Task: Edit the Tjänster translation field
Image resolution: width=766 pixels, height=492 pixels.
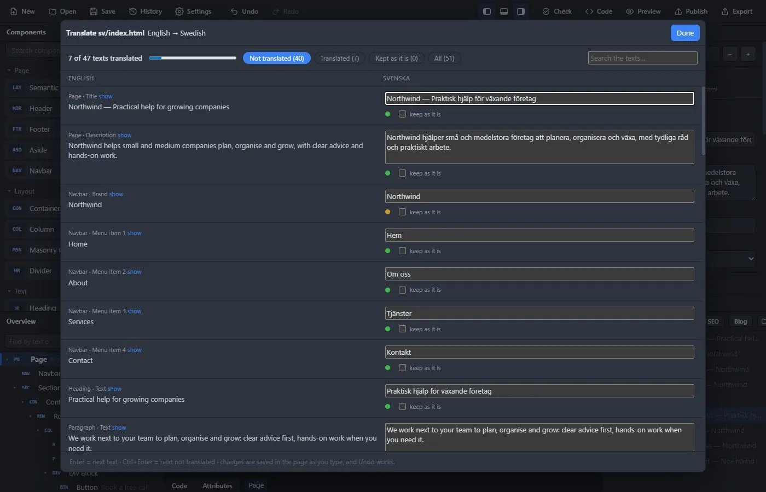Action: pos(539,313)
